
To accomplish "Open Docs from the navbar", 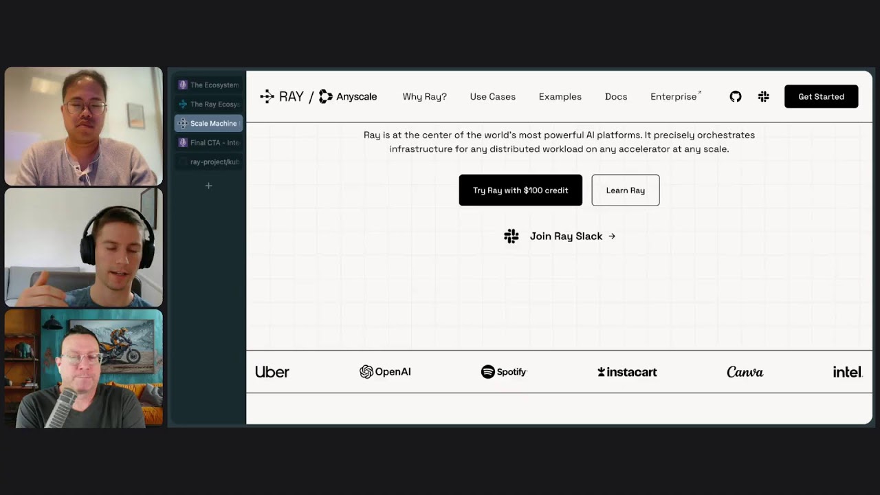I will [616, 97].
